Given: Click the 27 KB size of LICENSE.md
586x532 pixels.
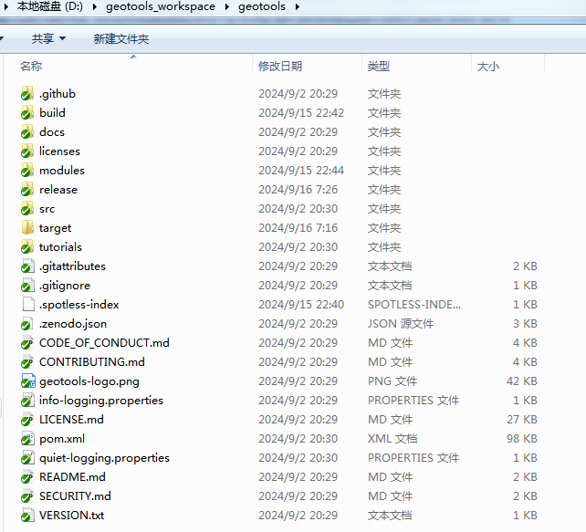Looking at the screenshot, I should pos(522,419).
